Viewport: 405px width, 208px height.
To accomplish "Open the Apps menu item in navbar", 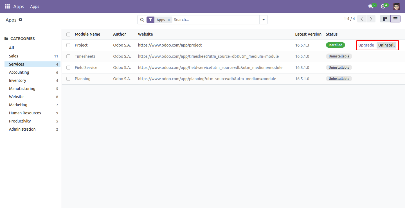I will point(35,6).
